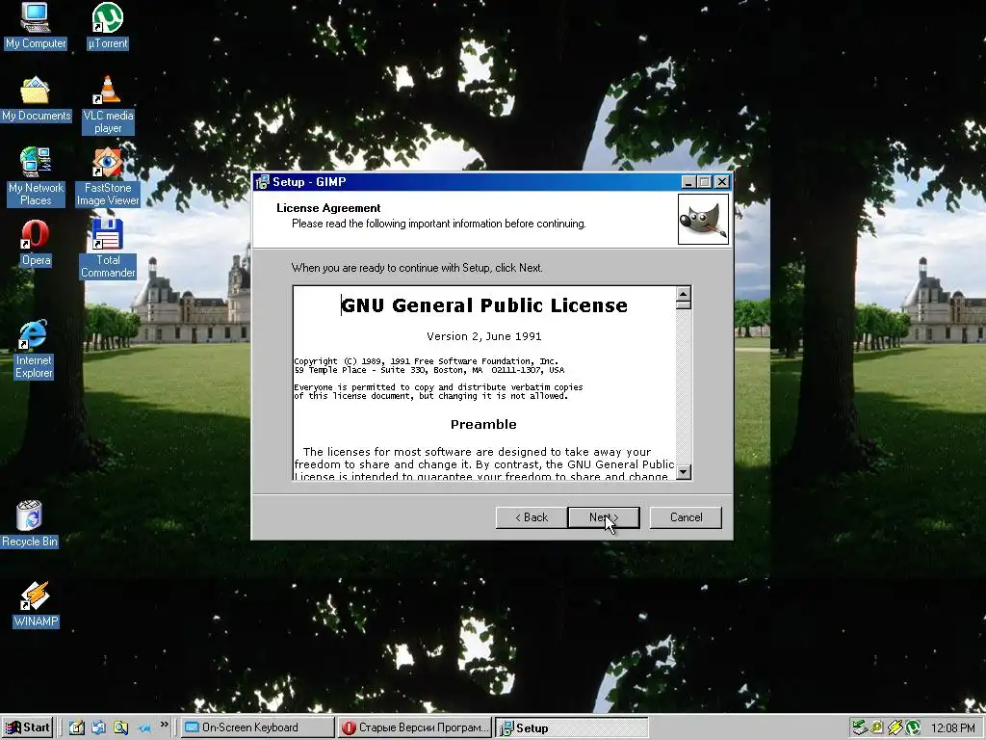Click the GNU General Public License heading
Viewport: 986px width, 740px height.
484,305
